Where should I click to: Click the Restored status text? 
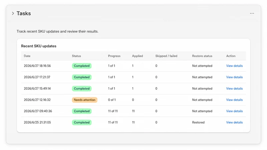pyautogui.click(x=198, y=122)
